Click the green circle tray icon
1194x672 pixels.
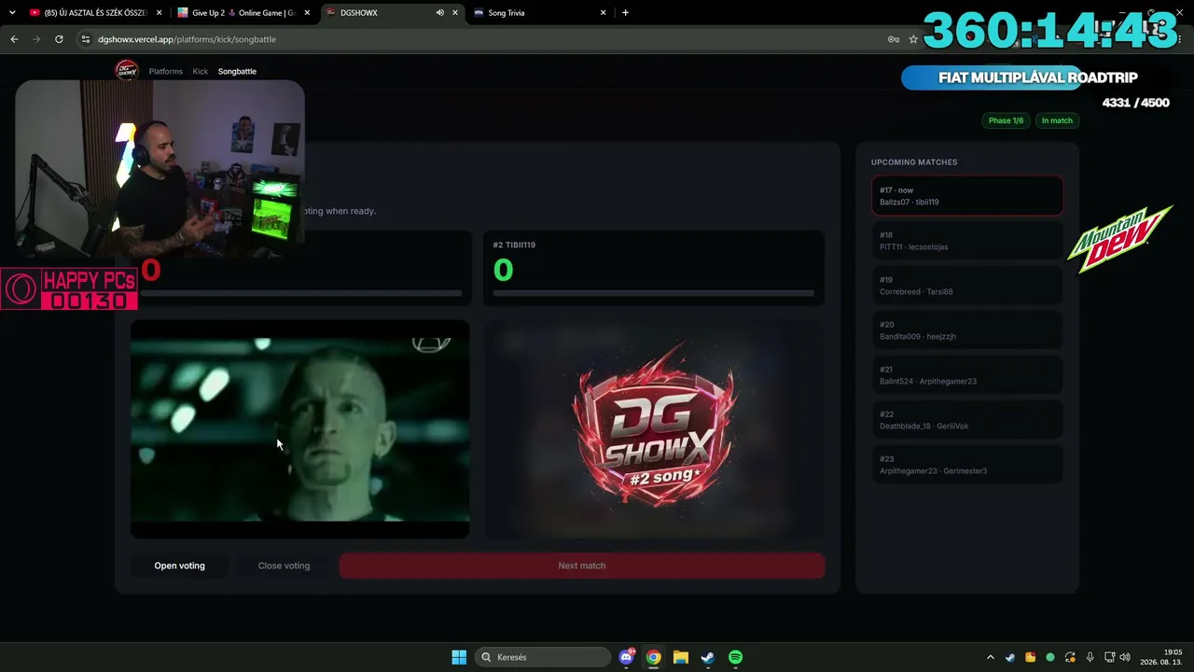tap(1050, 657)
